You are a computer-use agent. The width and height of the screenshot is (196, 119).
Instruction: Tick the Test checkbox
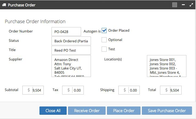(x=104, y=49)
